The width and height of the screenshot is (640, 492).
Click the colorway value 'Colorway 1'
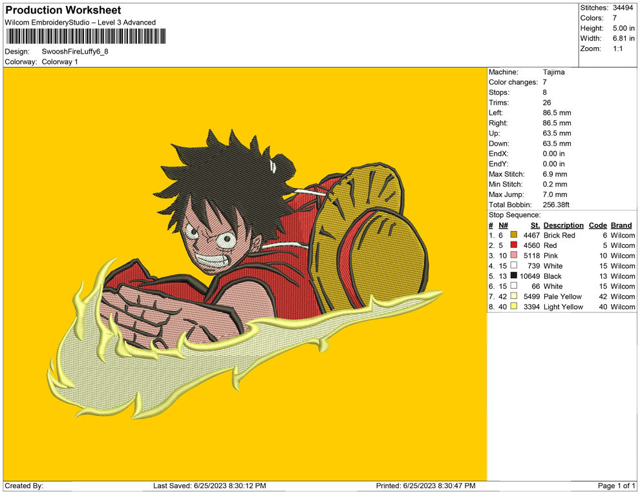[x=59, y=61]
